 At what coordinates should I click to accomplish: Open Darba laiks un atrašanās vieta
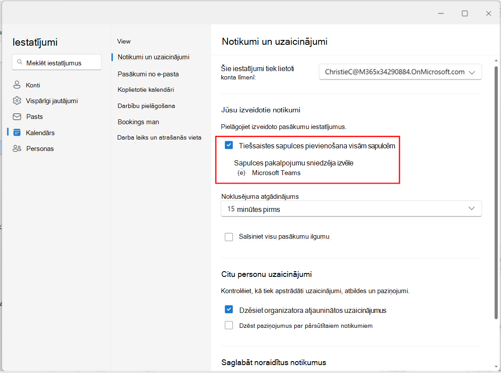159,138
